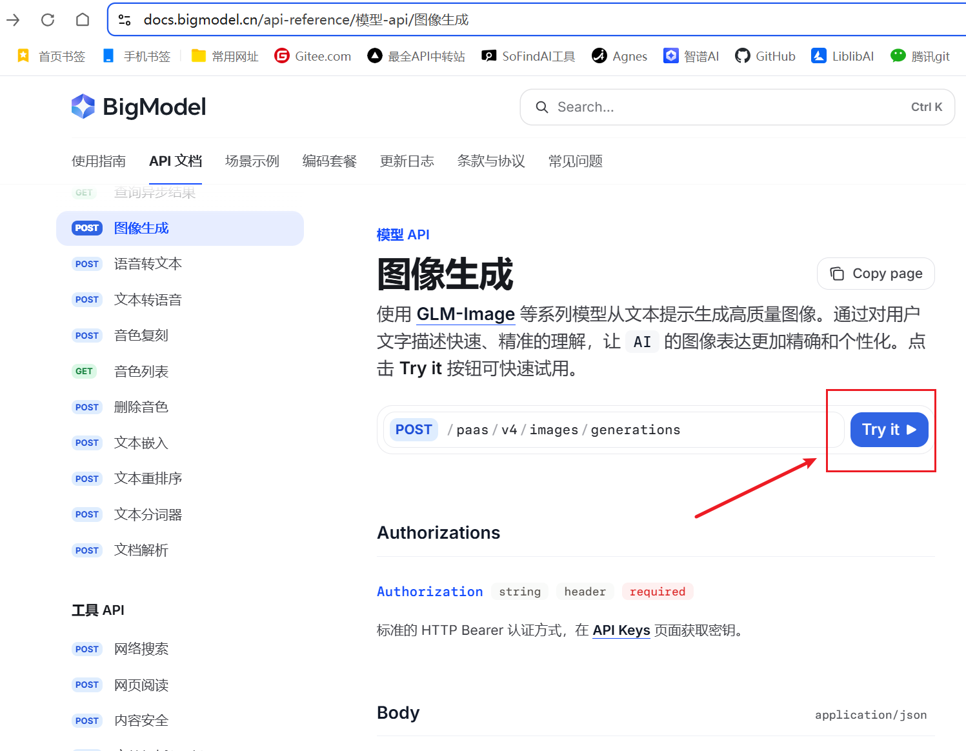The width and height of the screenshot is (966, 751).
Task: Open 常用网址 bookmark folder
Action: (x=225, y=56)
